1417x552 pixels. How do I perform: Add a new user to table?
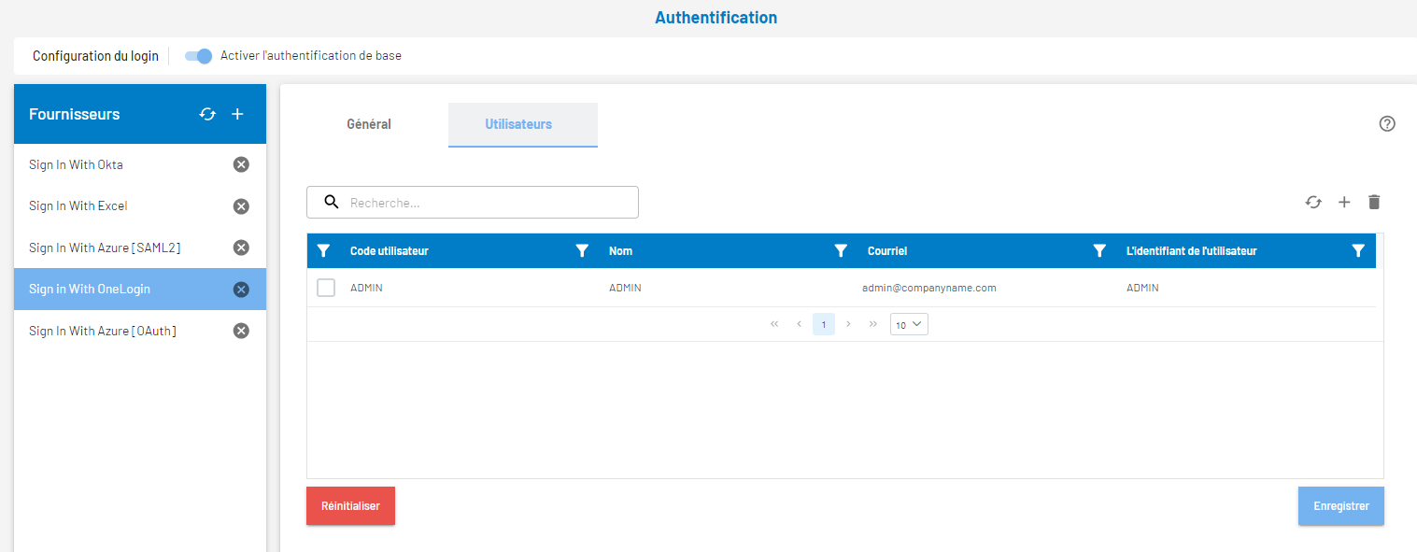click(x=1344, y=202)
